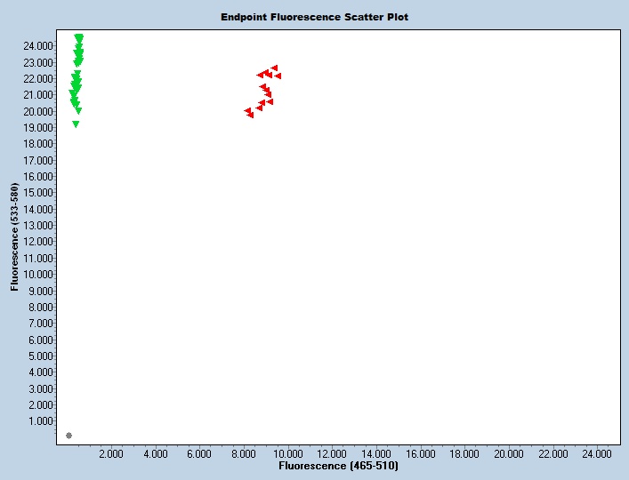Select the leftmost red triangle marker
This screenshot has width=629, height=480.
tap(247, 111)
